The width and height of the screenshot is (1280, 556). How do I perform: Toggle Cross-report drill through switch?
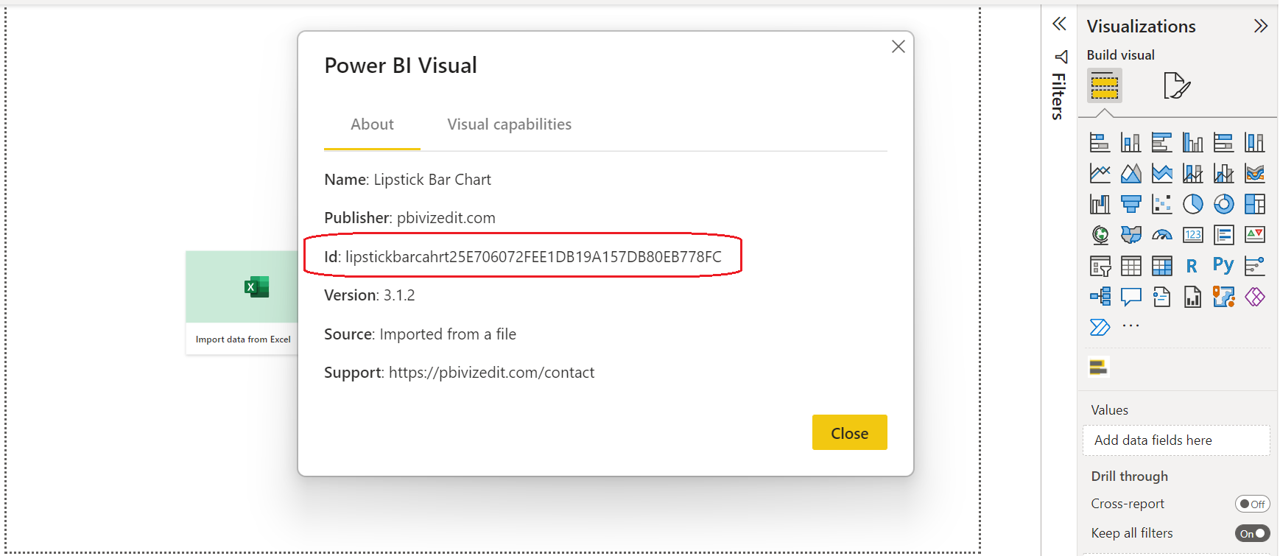pyautogui.click(x=1252, y=504)
